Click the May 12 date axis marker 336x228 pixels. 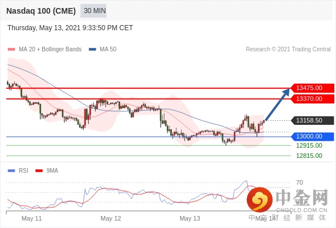110,218
